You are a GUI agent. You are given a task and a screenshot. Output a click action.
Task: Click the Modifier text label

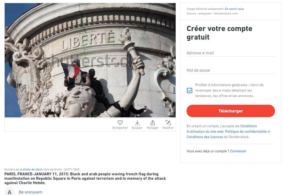point(168,128)
